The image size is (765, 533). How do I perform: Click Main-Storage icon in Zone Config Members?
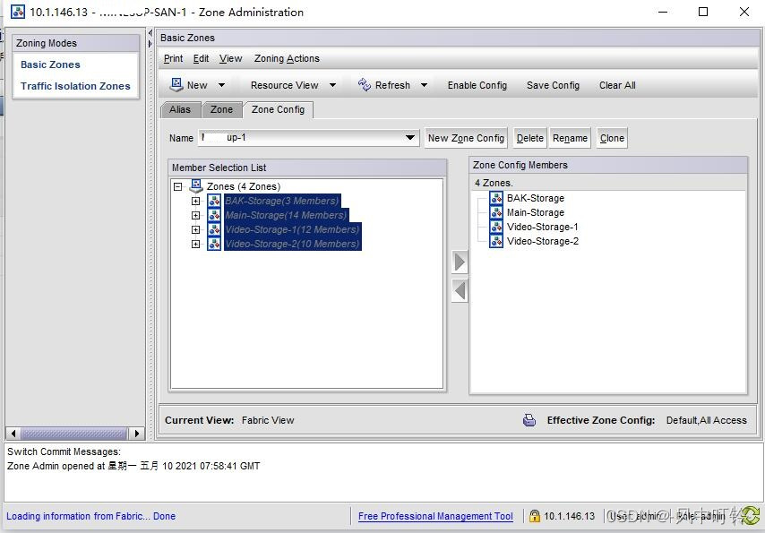click(496, 212)
